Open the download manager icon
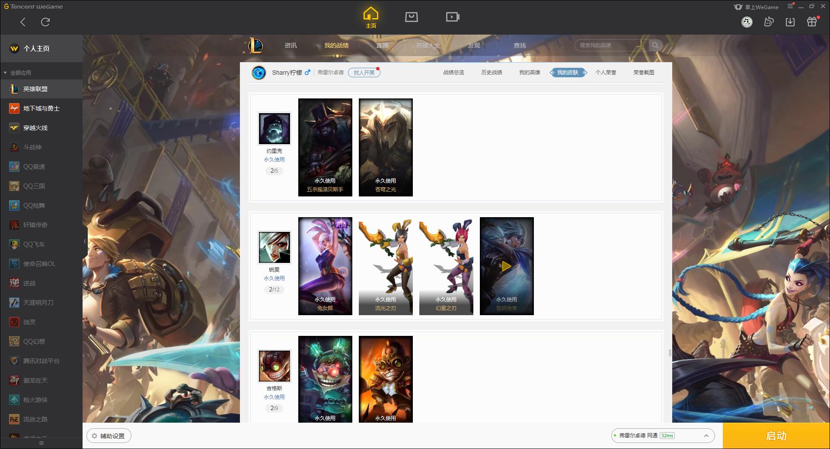This screenshot has width=830, height=449. click(x=790, y=22)
